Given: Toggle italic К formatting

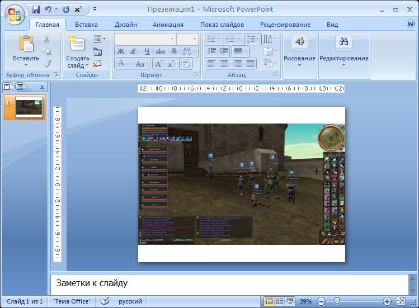Looking at the screenshot, I should pyautogui.click(x=134, y=51).
